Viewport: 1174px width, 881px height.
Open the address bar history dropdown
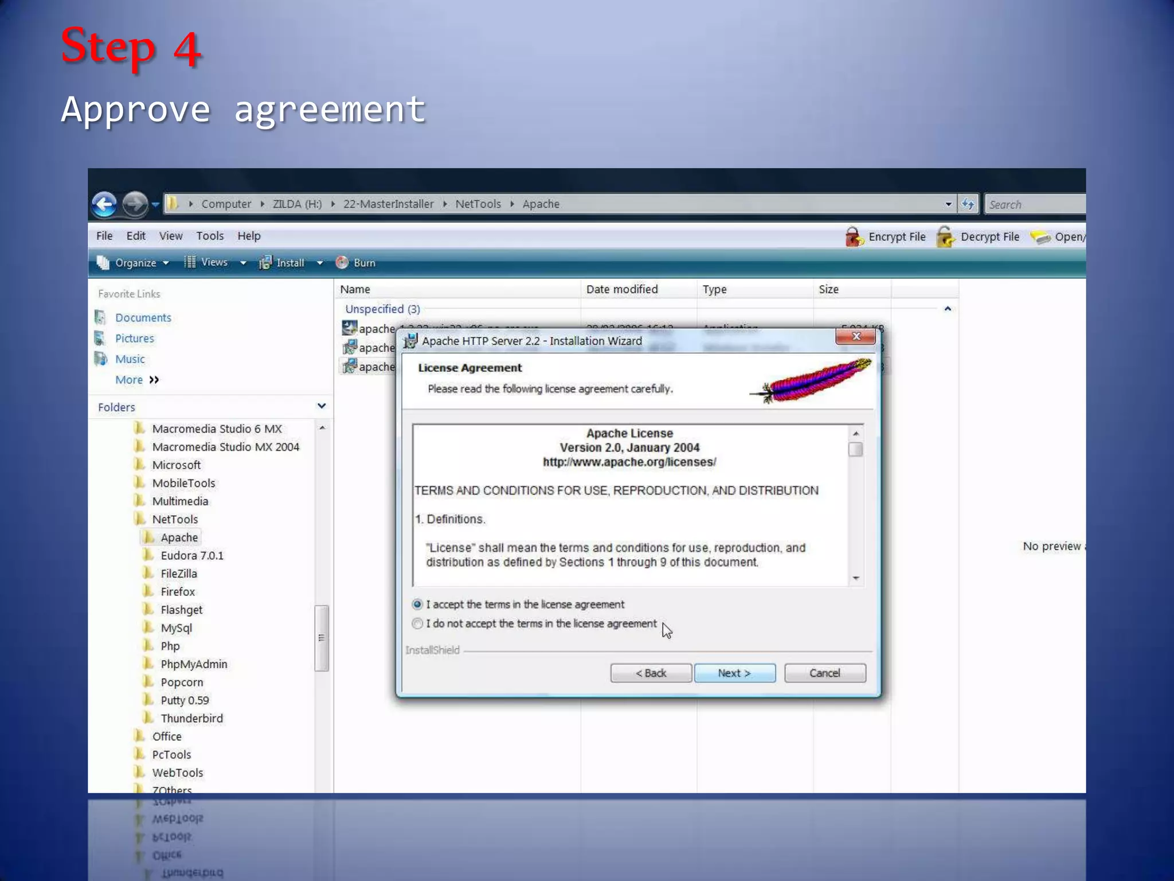point(948,204)
